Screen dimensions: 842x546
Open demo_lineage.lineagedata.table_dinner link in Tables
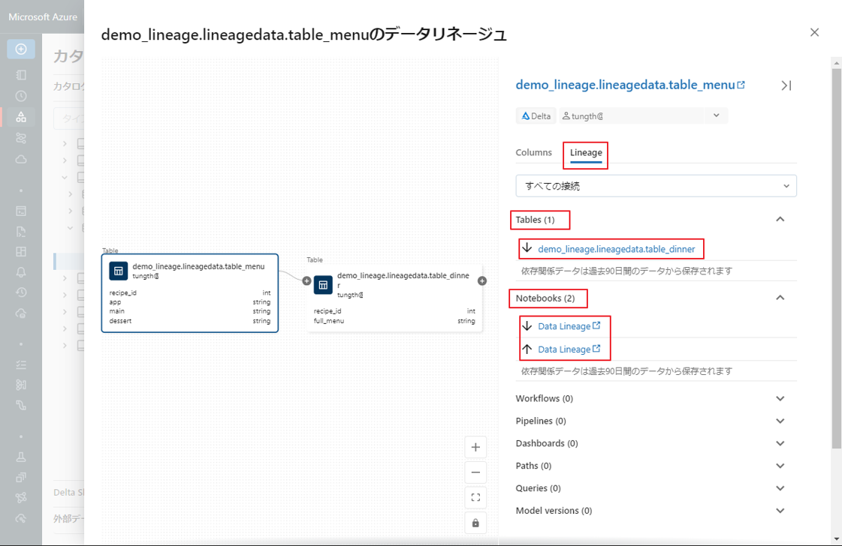point(617,250)
